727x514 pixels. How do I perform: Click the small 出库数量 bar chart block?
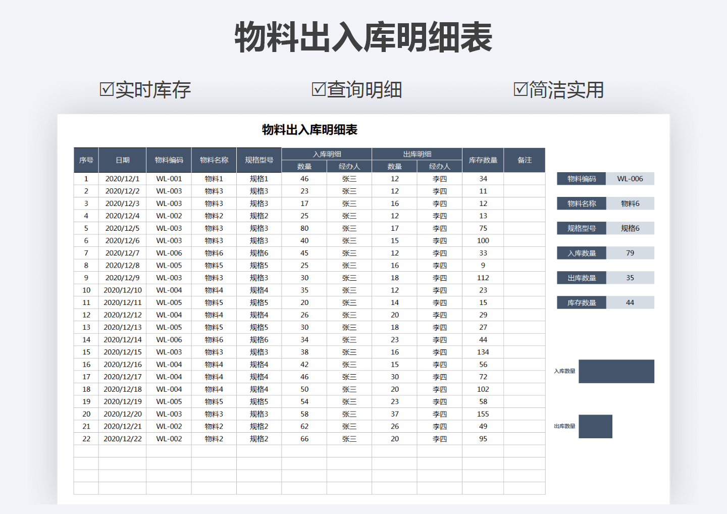click(x=596, y=426)
